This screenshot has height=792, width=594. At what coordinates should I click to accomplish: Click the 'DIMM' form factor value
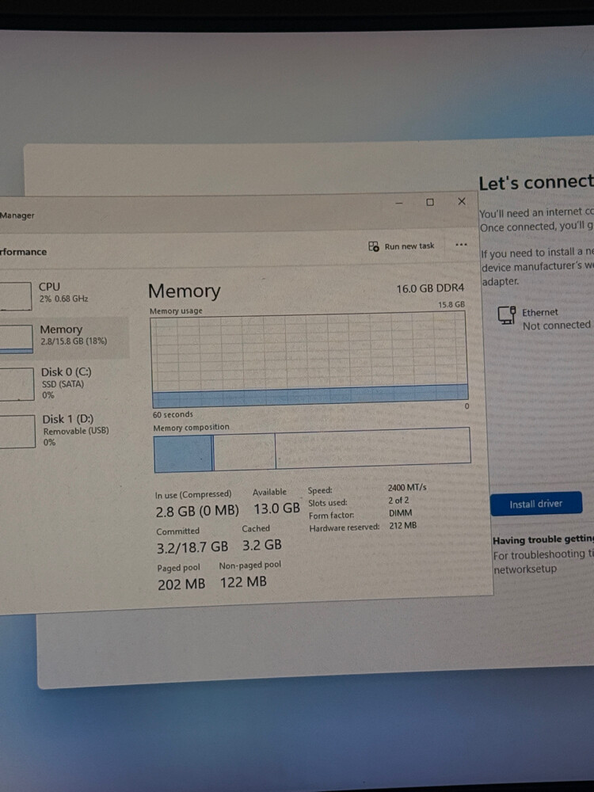pos(400,512)
